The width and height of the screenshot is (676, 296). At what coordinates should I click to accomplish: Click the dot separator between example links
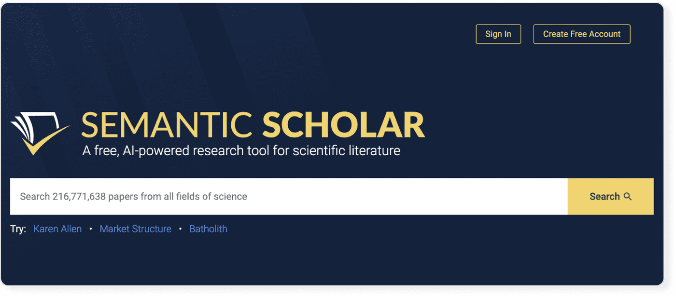90,229
